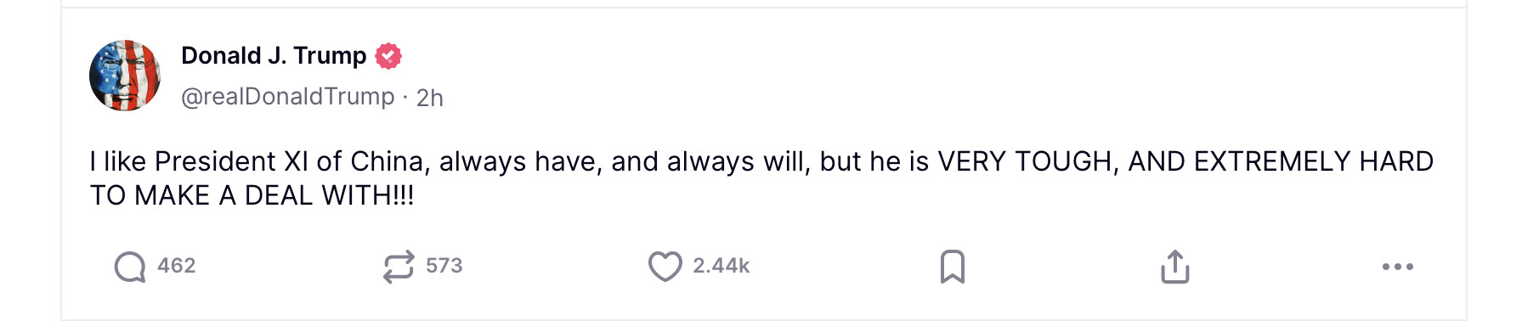Image resolution: width=1522 pixels, height=321 pixels.
Task: Click the "TO MAKE A DEAL WITH!!!" line
Action: [x=252, y=195]
